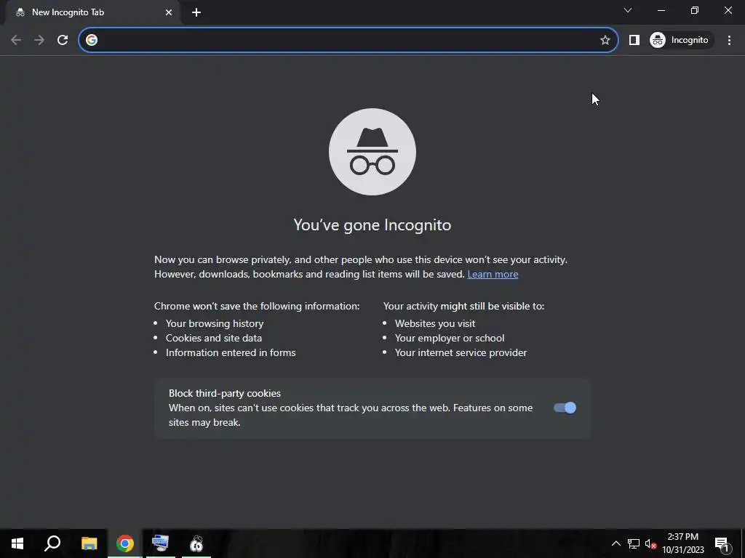The image size is (745, 558).
Task: Click the Google logo in the address bar
Action: pyautogui.click(x=92, y=40)
